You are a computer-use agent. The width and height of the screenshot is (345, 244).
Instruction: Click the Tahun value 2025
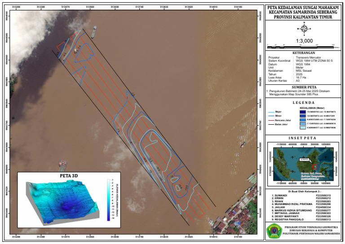(x=299, y=74)
